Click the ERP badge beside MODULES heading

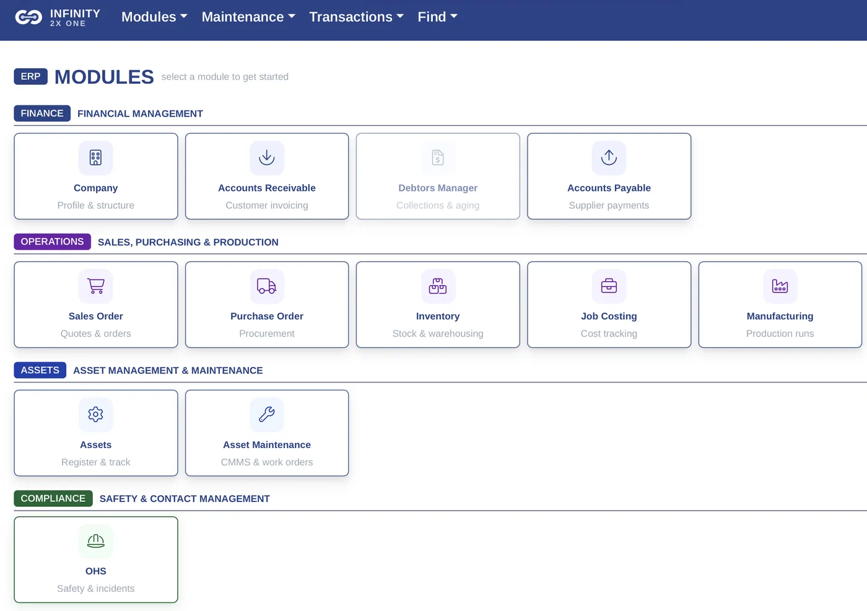[30, 76]
